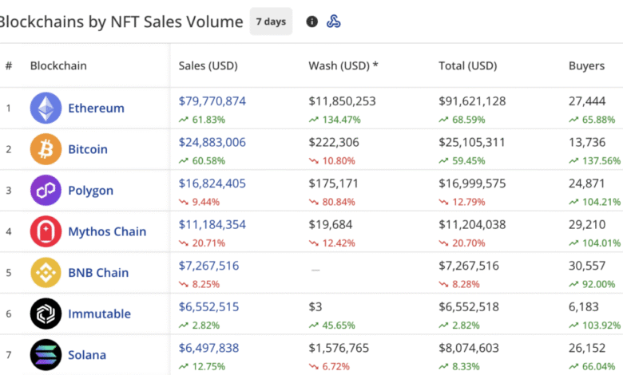Screen dimensions: 623x375
Task: Click Solana buyers count 26,152
Action: point(587,348)
